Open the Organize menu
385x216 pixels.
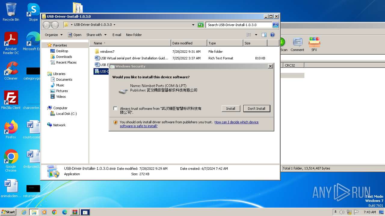coord(54,35)
